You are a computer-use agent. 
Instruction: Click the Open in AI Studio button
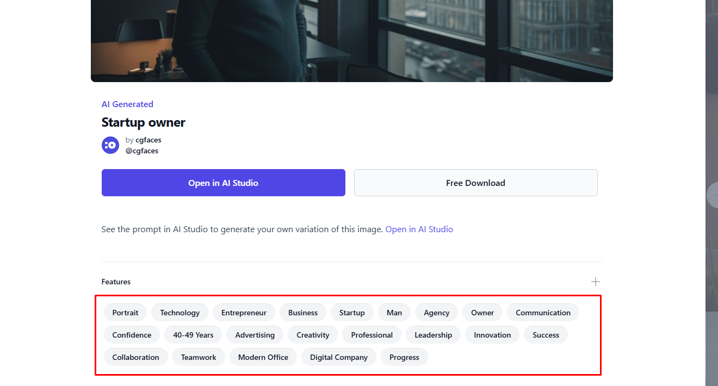[223, 183]
